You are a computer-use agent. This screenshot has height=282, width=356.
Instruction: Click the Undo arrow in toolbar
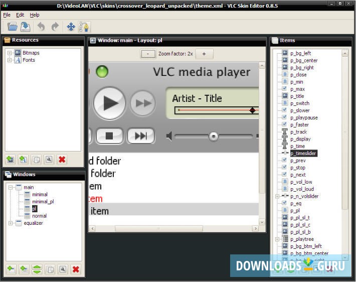[x=41, y=27]
